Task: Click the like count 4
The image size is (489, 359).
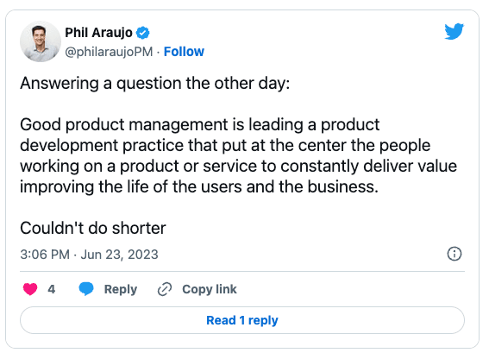Action: tap(52, 289)
